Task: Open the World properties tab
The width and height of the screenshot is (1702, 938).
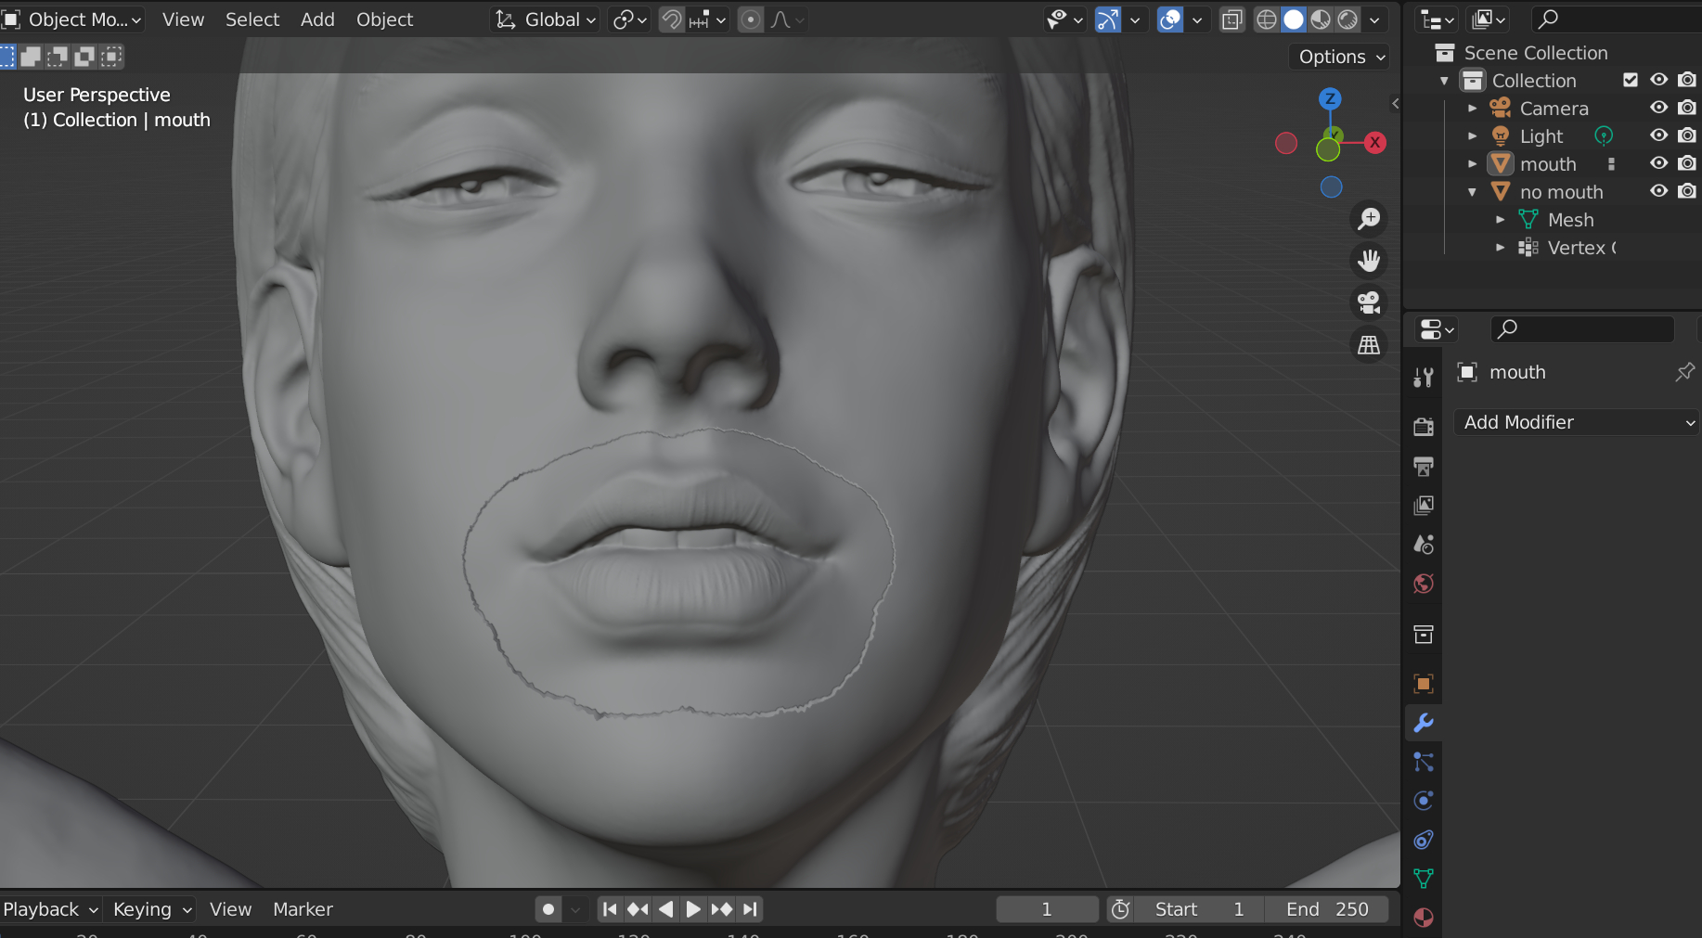Action: pyautogui.click(x=1424, y=584)
